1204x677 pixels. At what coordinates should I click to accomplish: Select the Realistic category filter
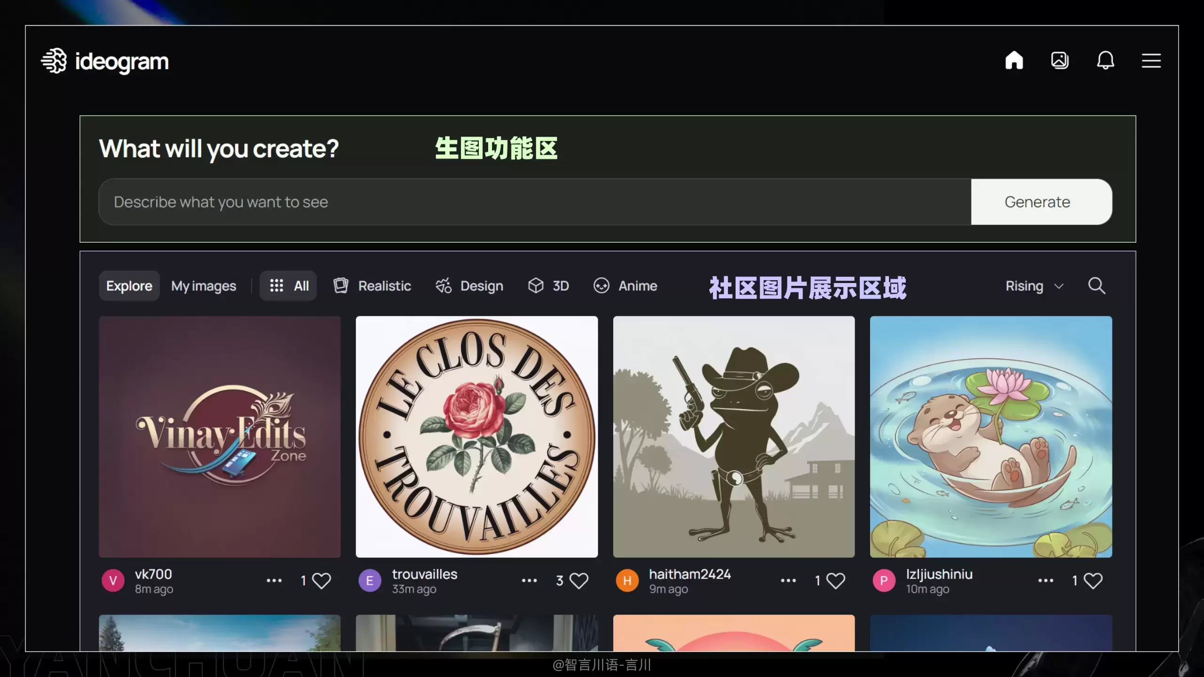372,286
